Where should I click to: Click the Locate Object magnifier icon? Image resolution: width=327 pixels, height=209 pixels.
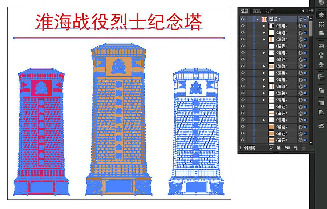pos(270,148)
